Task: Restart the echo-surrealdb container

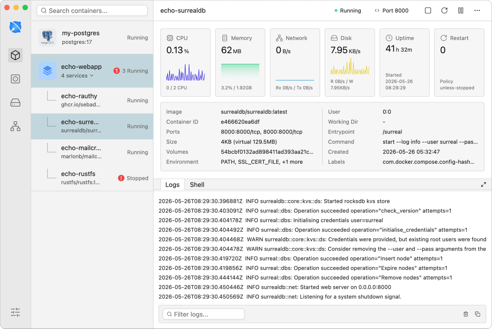Action: [444, 11]
